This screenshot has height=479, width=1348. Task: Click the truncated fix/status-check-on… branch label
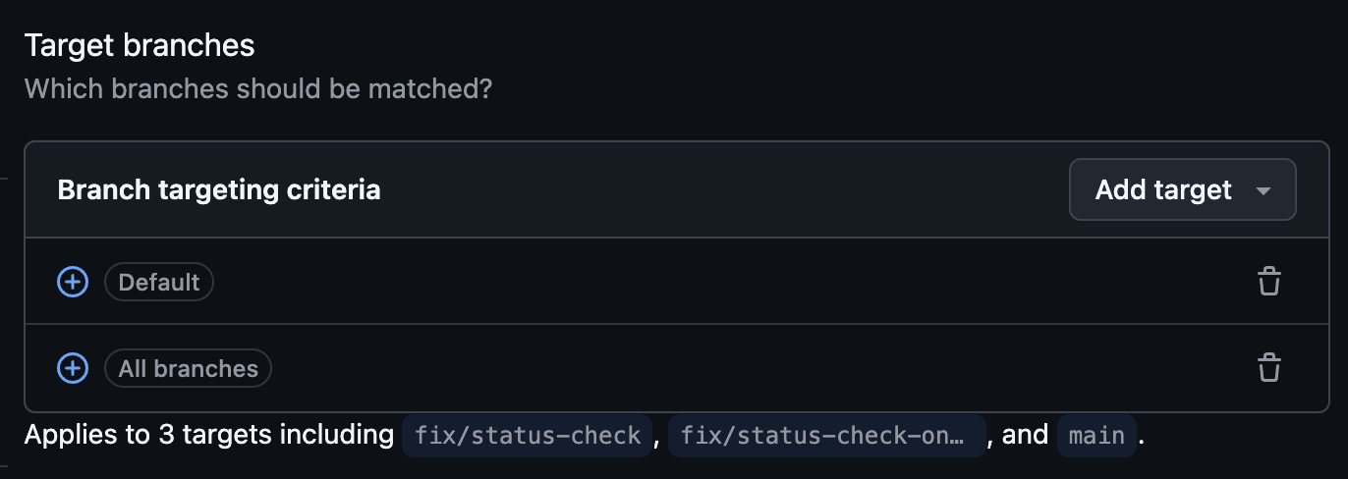coord(826,435)
